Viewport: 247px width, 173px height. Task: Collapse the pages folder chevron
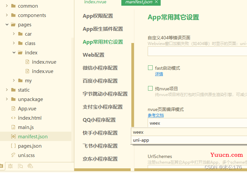[x=7, y=25]
